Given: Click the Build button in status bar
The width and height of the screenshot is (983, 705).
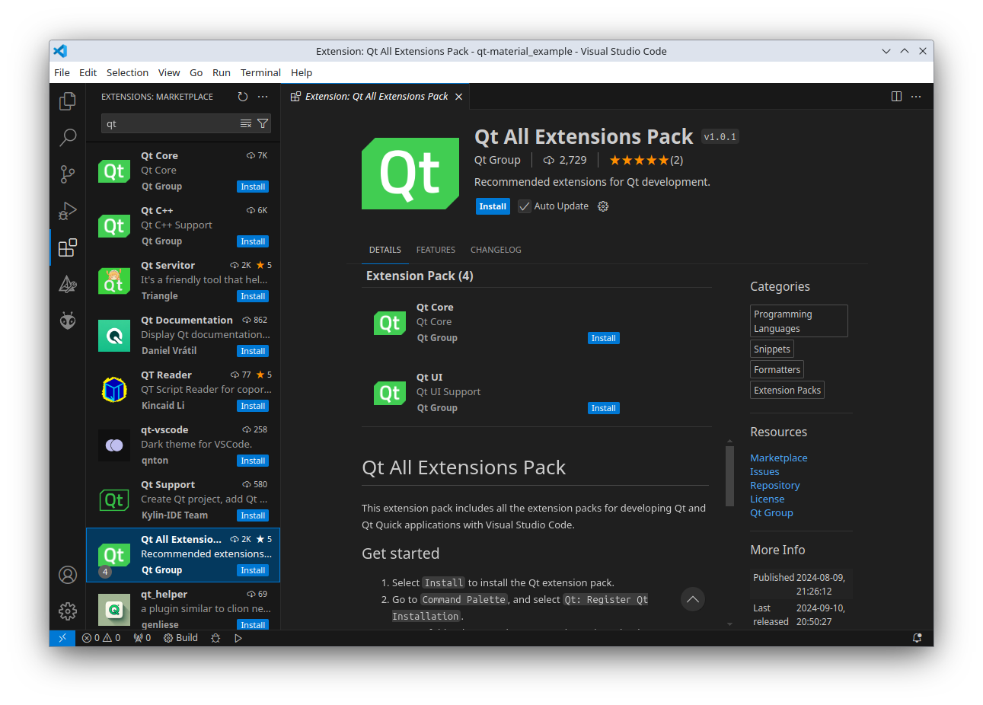Looking at the screenshot, I should [180, 638].
